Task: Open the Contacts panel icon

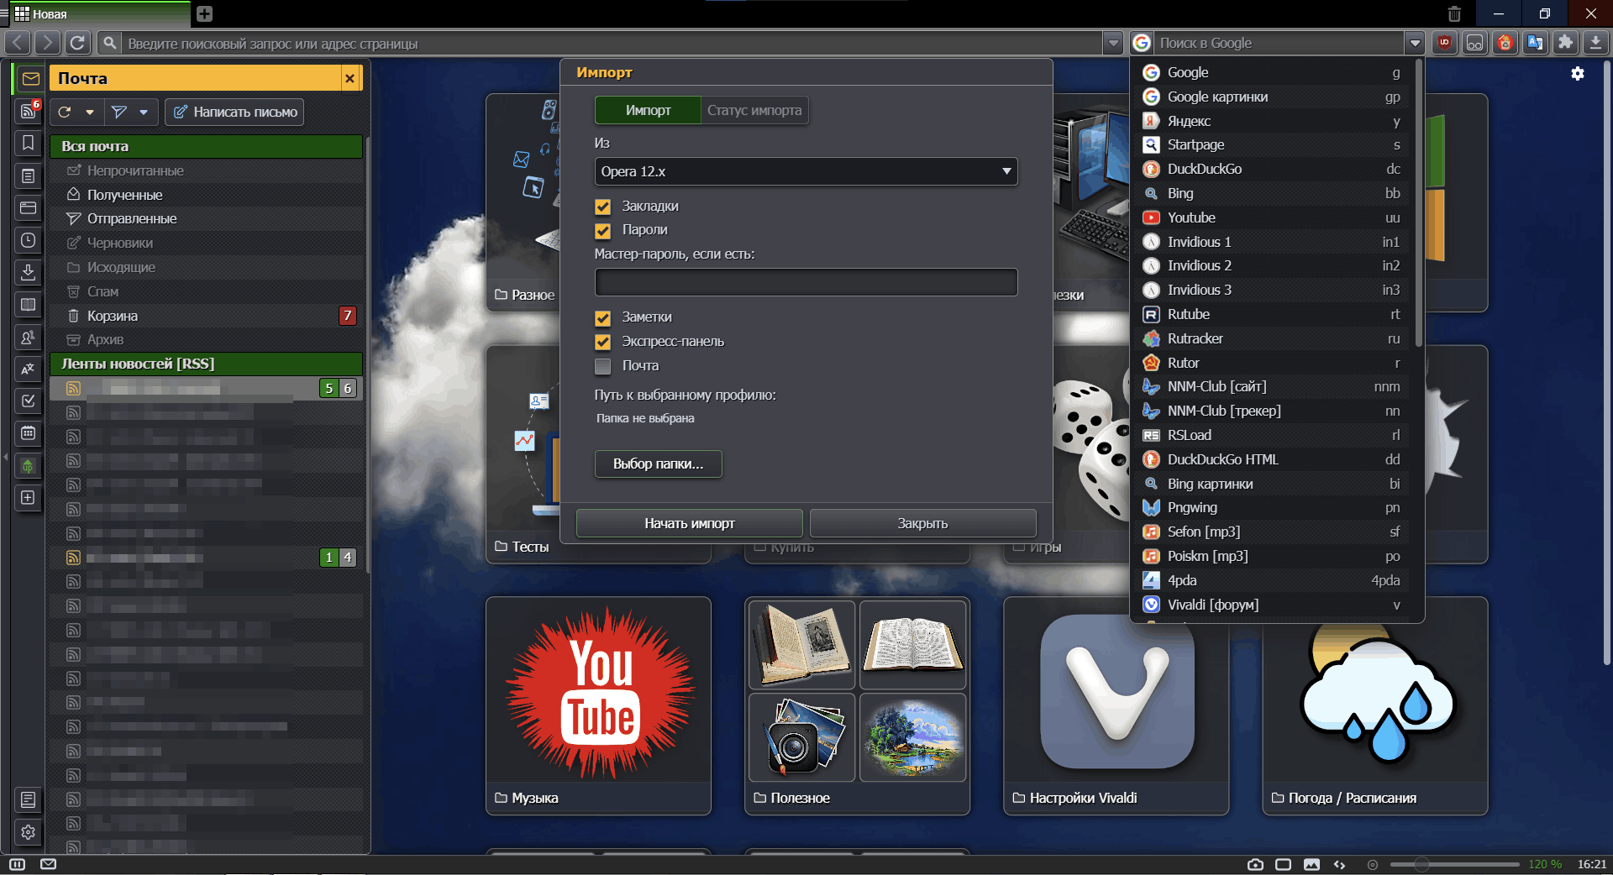Action: tap(29, 337)
